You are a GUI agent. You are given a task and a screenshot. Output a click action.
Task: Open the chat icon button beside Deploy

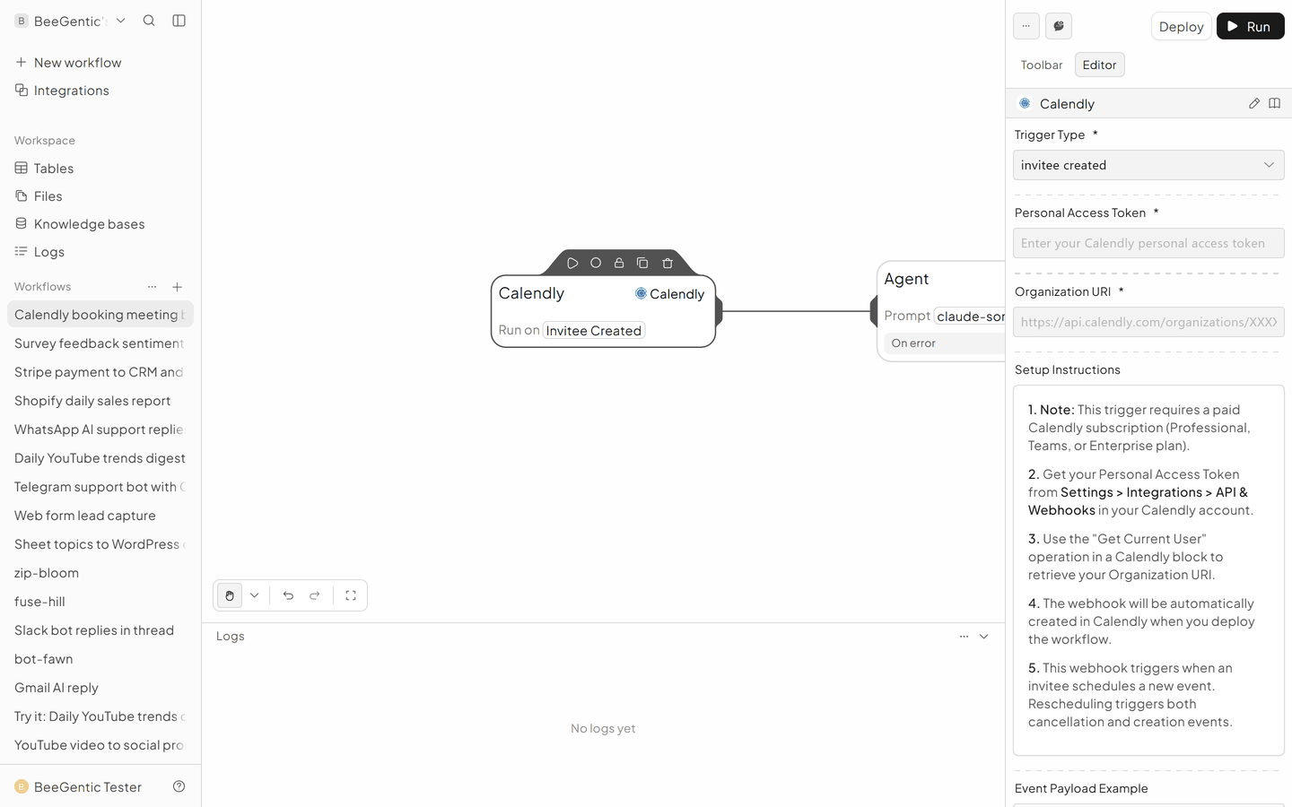(x=1059, y=26)
